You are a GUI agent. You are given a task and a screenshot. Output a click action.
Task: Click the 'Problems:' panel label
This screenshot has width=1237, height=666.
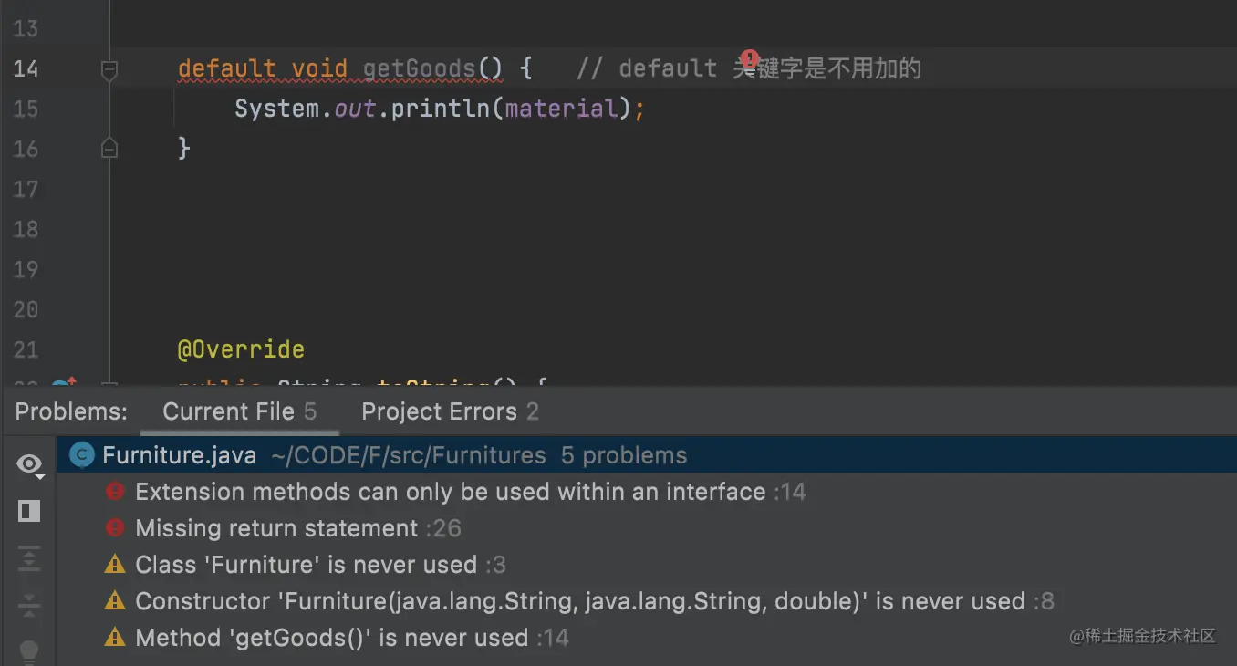tap(72, 411)
